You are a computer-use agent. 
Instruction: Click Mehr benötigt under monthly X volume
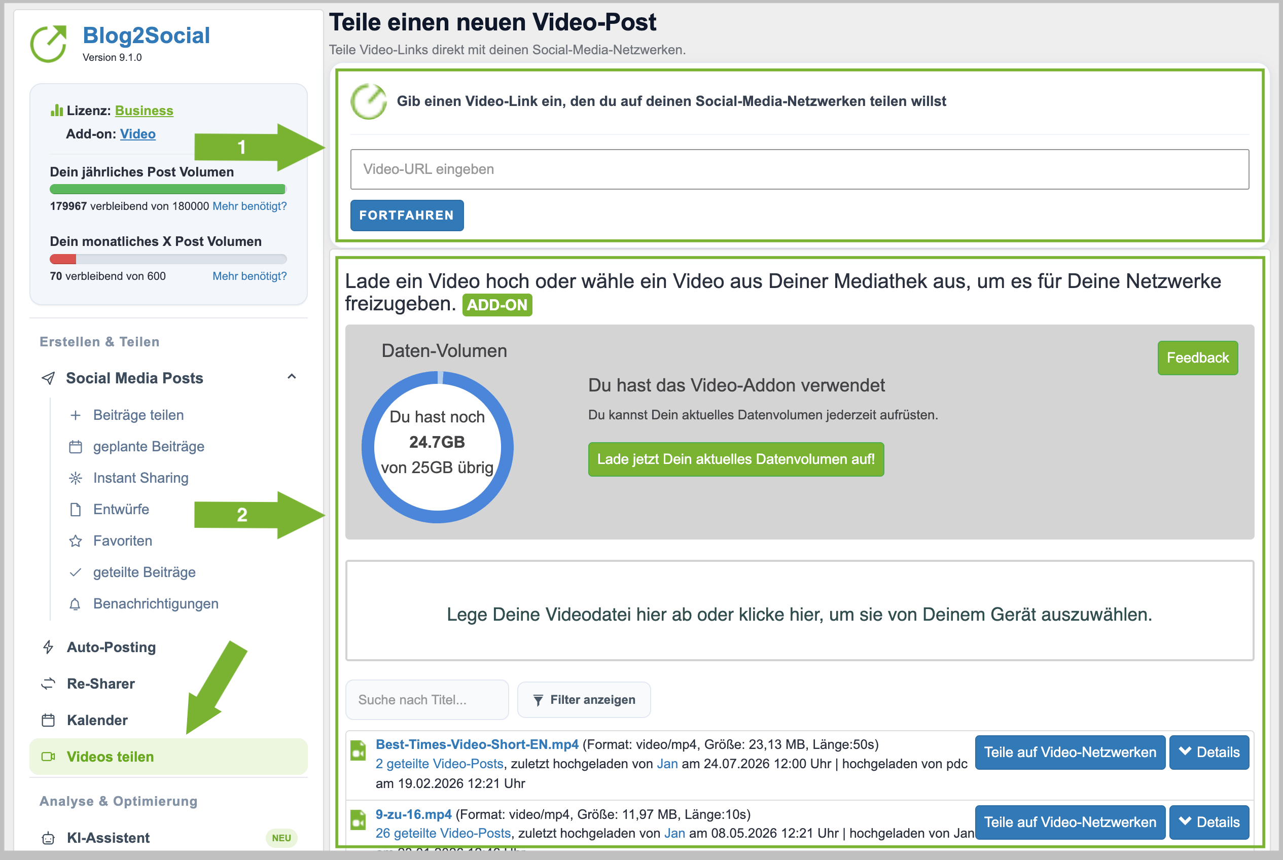[x=250, y=276]
